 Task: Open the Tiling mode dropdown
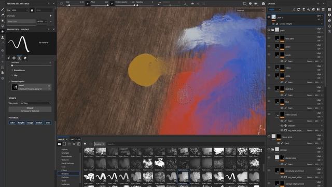(x=36, y=103)
